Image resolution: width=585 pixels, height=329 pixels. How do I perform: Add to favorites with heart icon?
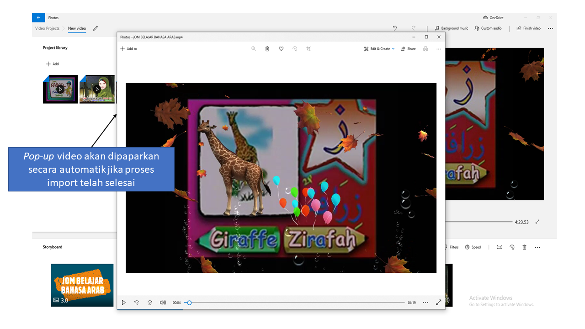tap(281, 49)
